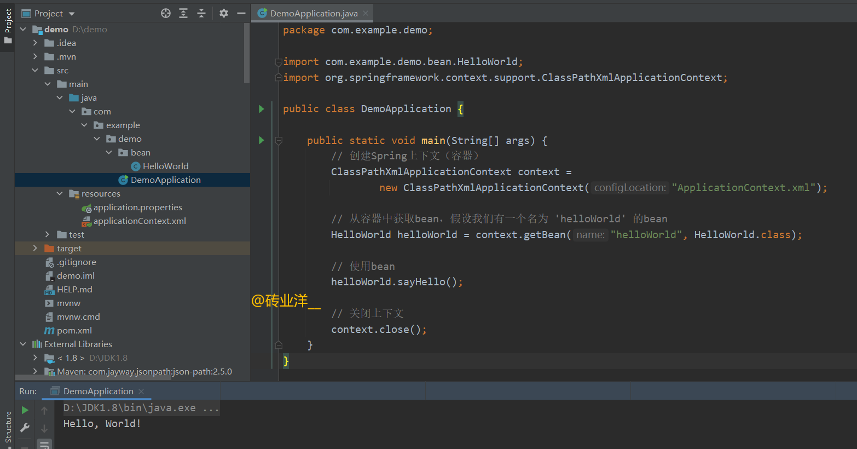Click the Expand All icon in Project panel
The height and width of the screenshot is (449, 857).
point(183,13)
